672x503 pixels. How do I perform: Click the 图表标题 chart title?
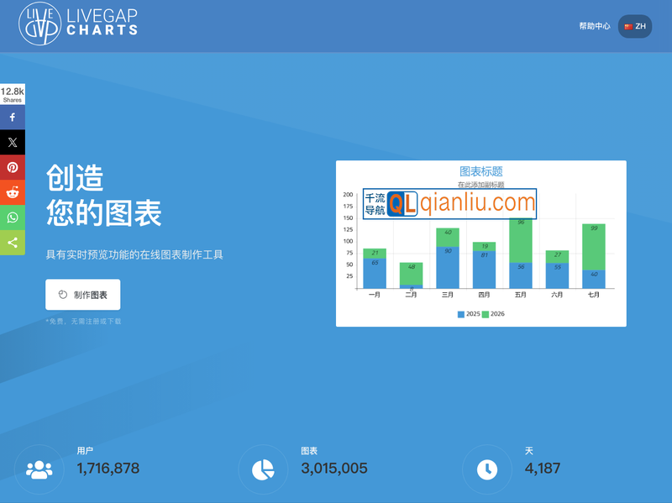[x=480, y=170]
